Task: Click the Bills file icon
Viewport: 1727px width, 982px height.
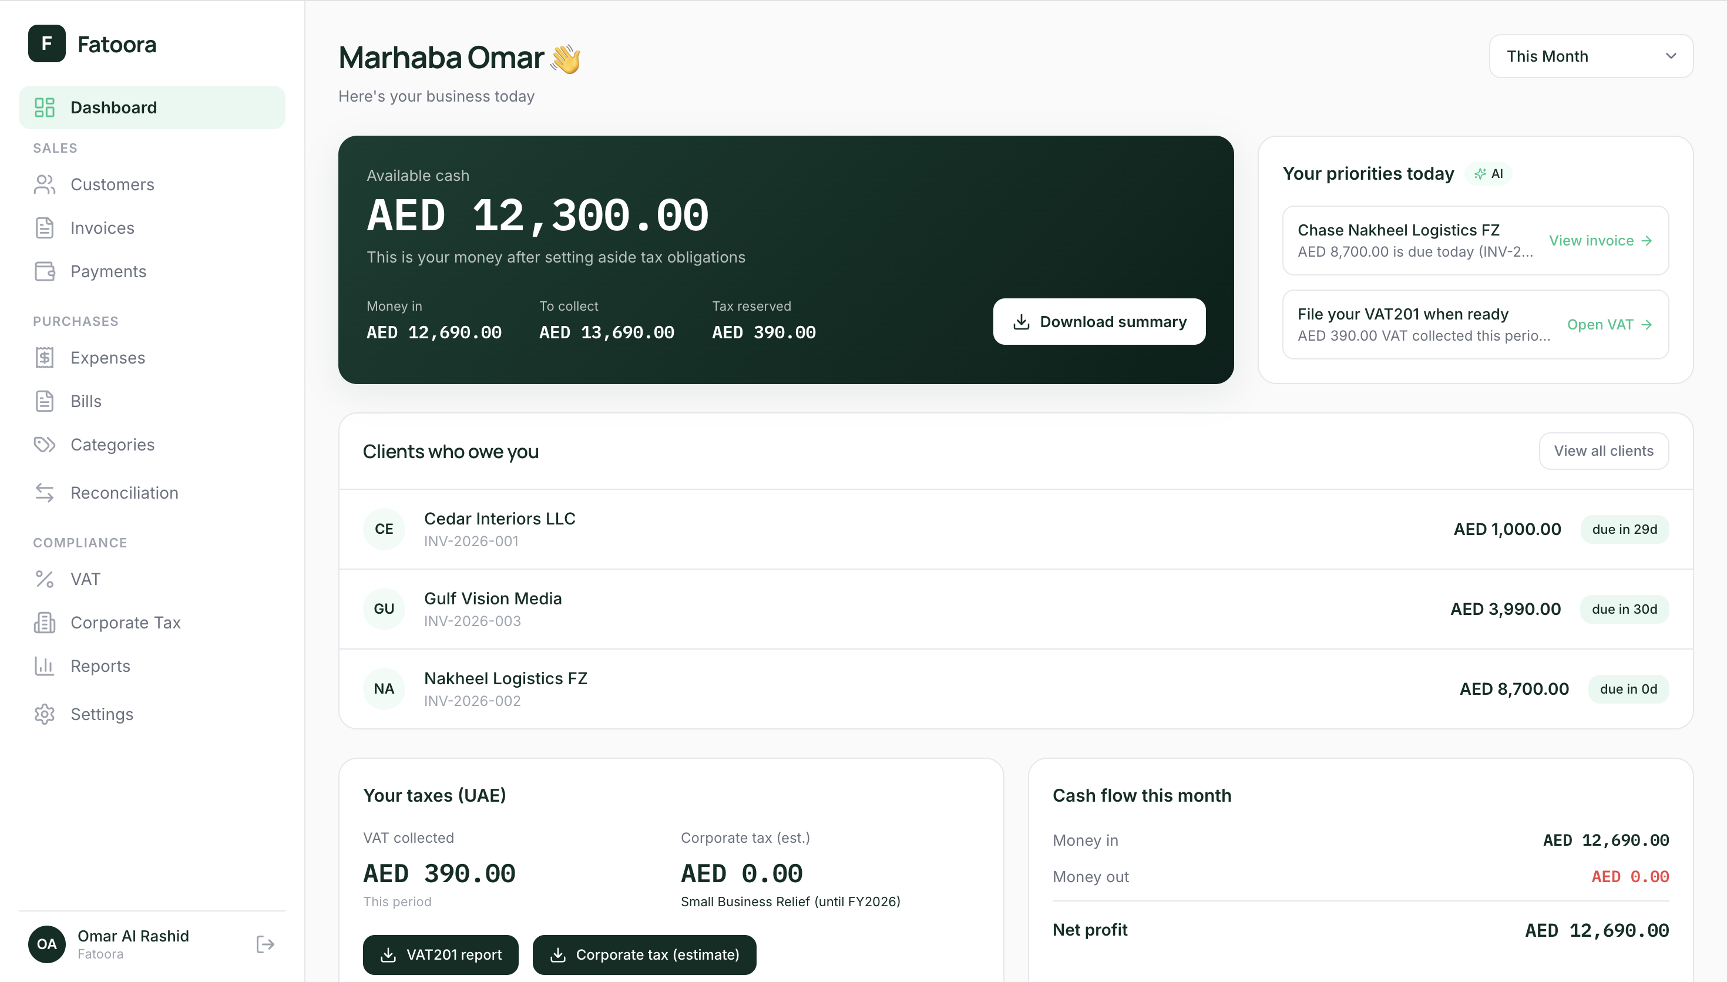Action: (x=45, y=401)
